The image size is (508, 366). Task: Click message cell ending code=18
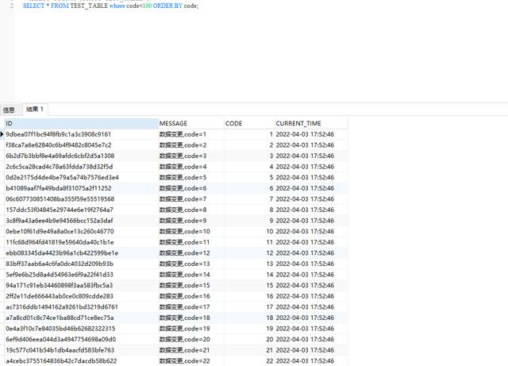tap(190, 318)
